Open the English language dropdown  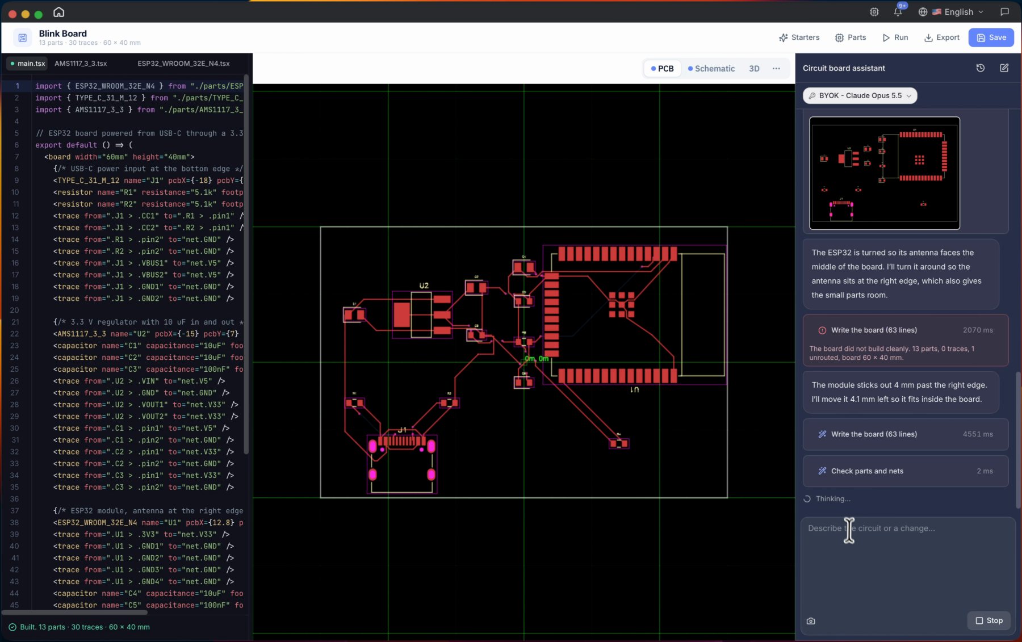(957, 12)
